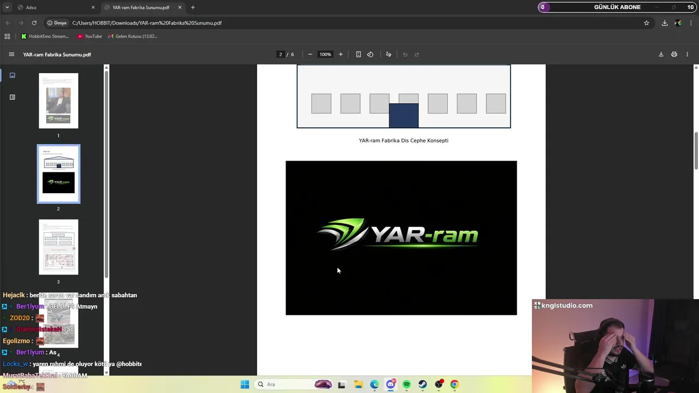Close the Adsız tab
The width and height of the screenshot is (699, 393).
pyautogui.click(x=93, y=7)
